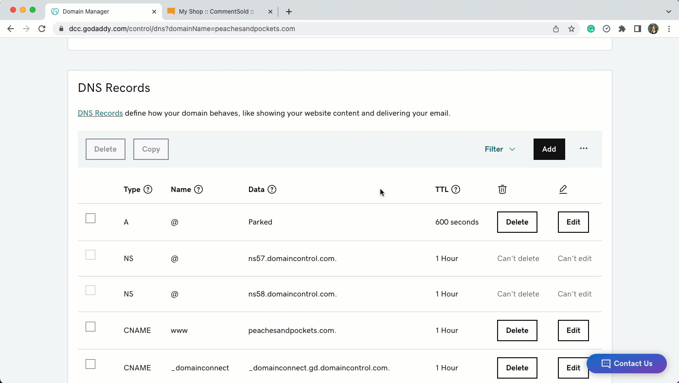The width and height of the screenshot is (679, 383).
Task: Click the trash can column header icon
Action: tap(502, 190)
